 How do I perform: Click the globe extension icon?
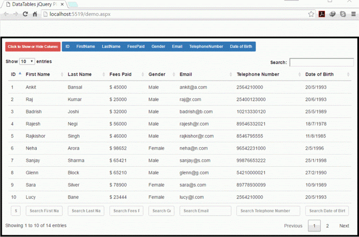pos(333,14)
